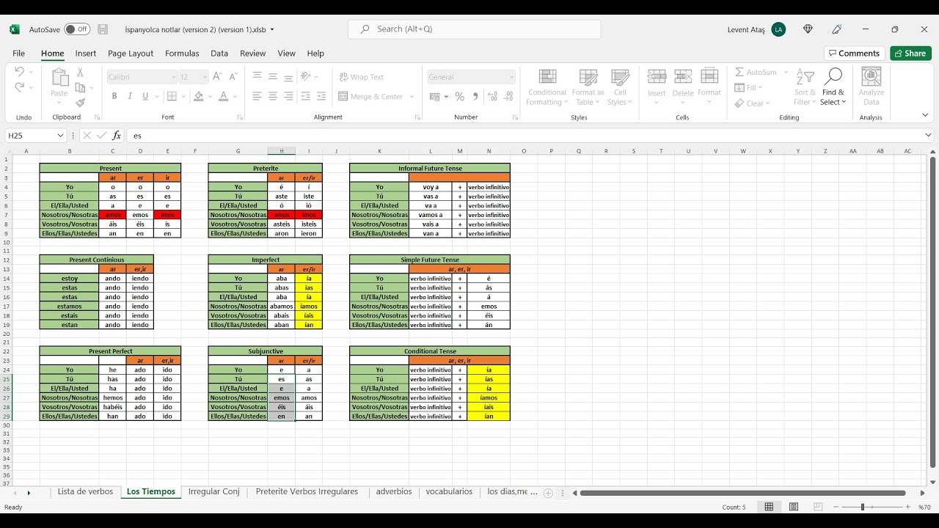Switch to Data ribbon tab
Image resolution: width=939 pixels, height=528 pixels.
(219, 54)
